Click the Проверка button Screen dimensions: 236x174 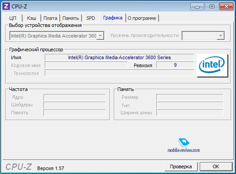tap(181, 166)
